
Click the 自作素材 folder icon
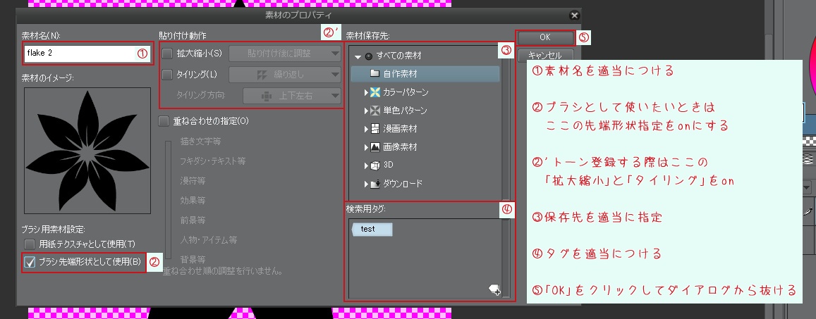point(374,74)
